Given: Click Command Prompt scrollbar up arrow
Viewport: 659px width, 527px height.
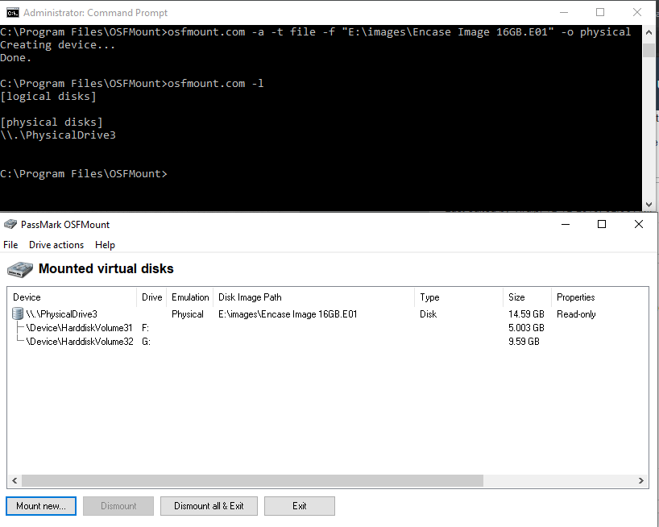Looking at the screenshot, I should [649, 32].
